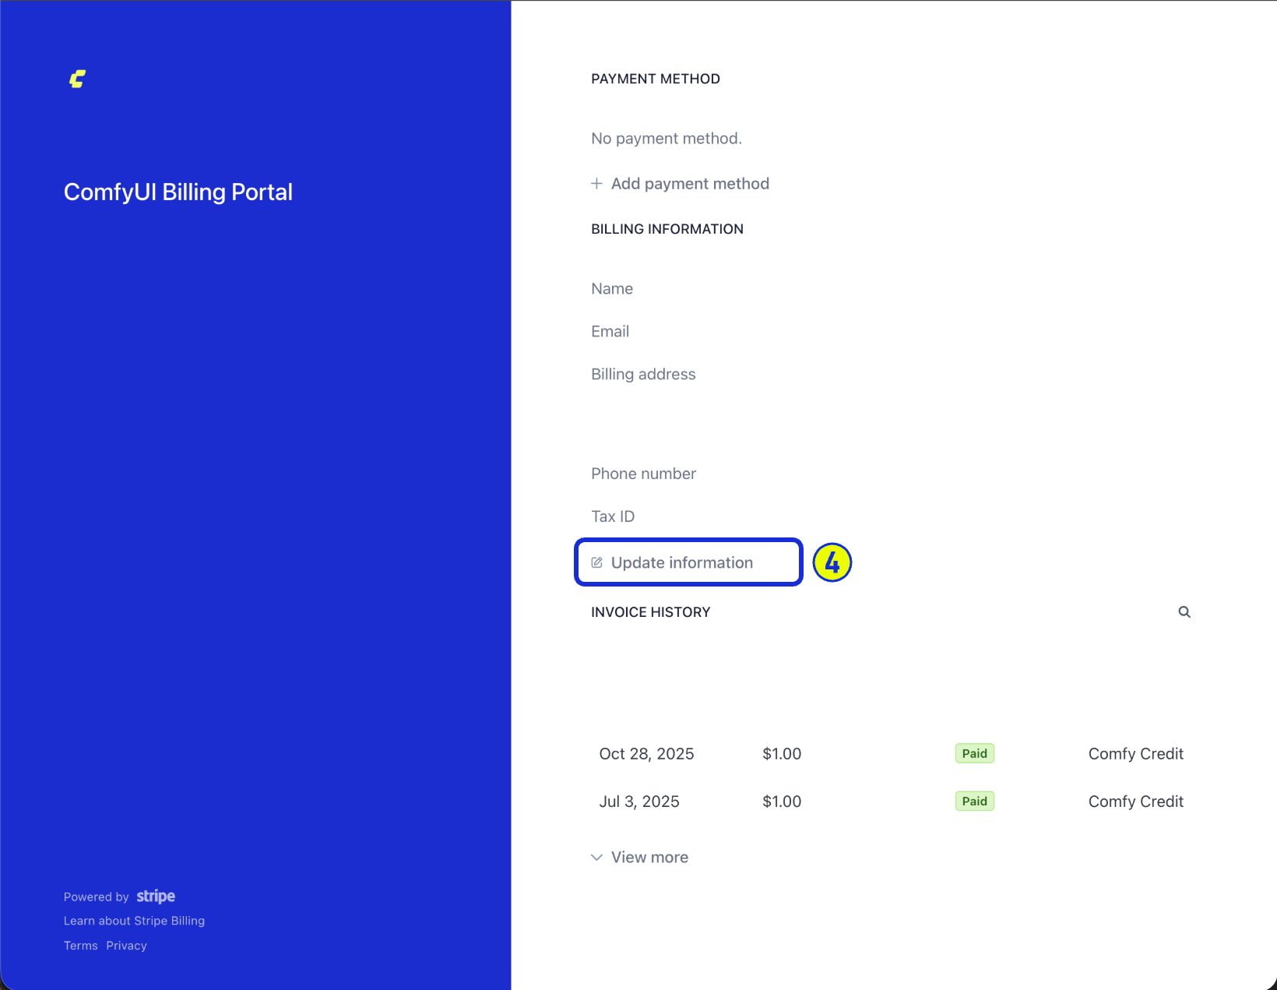Click Add payment method

click(690, 184)
